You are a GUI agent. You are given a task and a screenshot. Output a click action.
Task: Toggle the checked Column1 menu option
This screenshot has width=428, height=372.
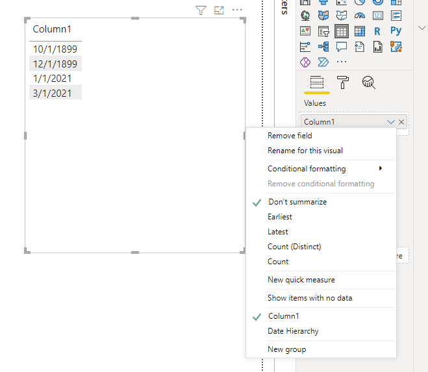[x=284, y=316]
